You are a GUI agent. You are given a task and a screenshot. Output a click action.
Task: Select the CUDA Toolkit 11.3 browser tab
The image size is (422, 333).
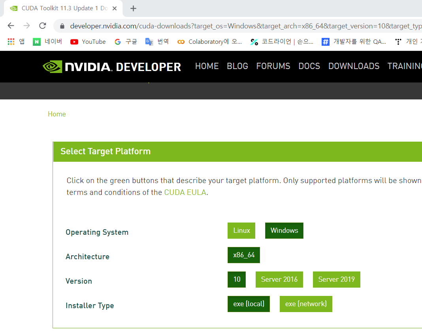(x=63, y=8)
